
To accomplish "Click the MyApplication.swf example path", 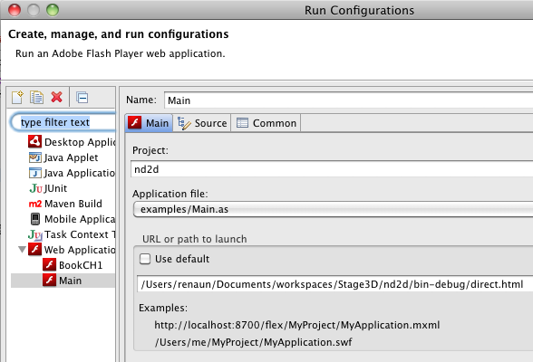I will pyautogui.click(x=254, y=342).
